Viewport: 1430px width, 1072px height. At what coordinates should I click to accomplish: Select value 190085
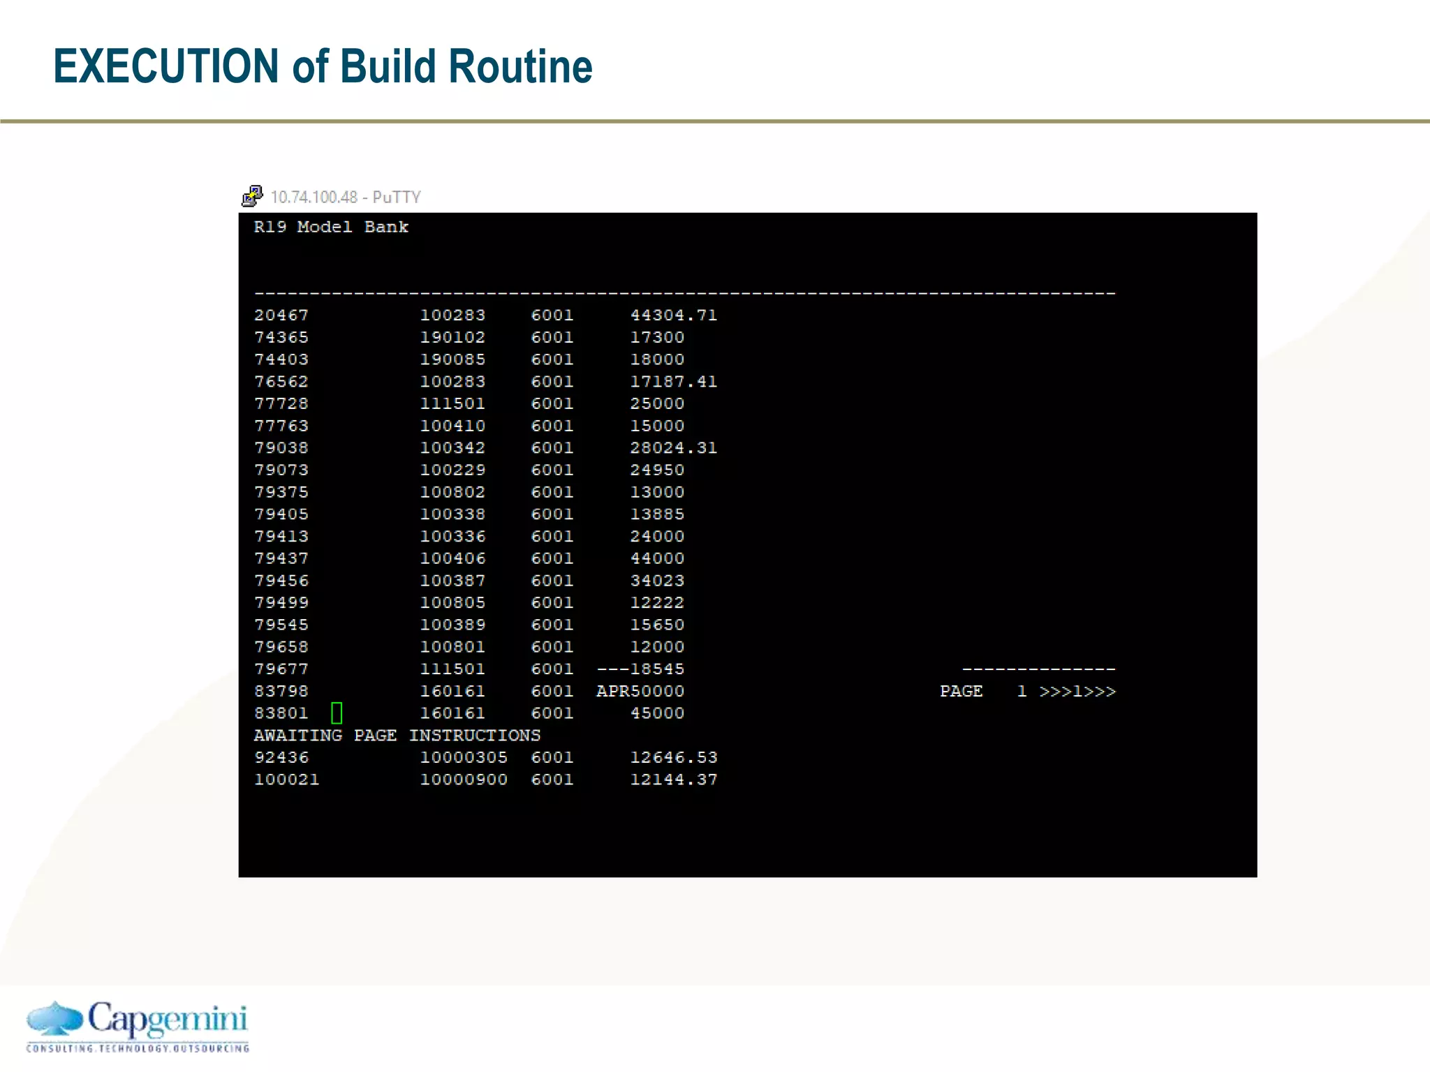(452, 359)
